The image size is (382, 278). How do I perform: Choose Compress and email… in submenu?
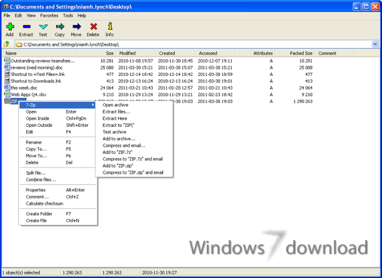(124, 146)
